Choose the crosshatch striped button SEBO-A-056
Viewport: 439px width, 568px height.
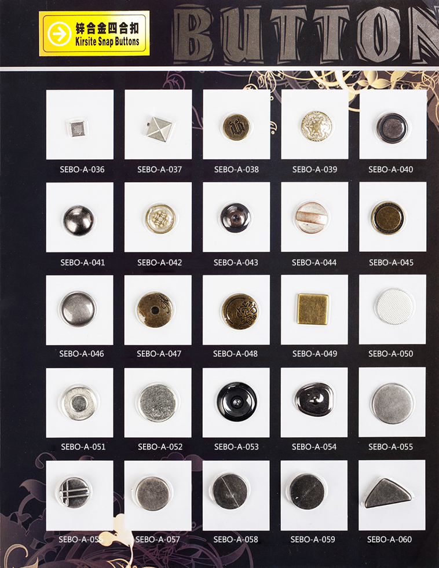point(74,492)
